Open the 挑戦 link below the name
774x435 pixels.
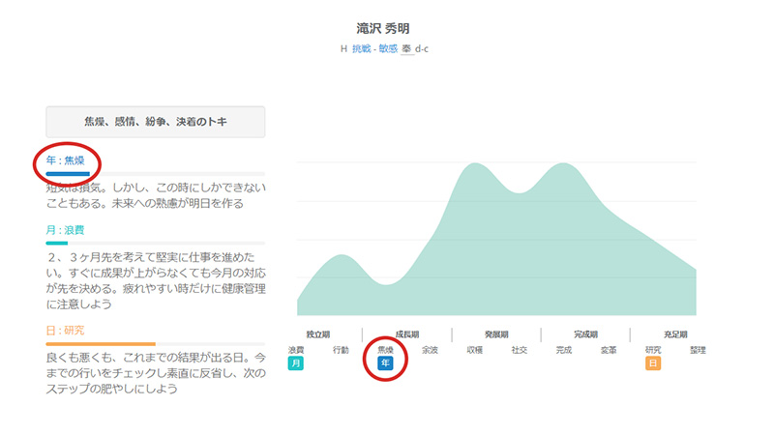tap(361, 49)
